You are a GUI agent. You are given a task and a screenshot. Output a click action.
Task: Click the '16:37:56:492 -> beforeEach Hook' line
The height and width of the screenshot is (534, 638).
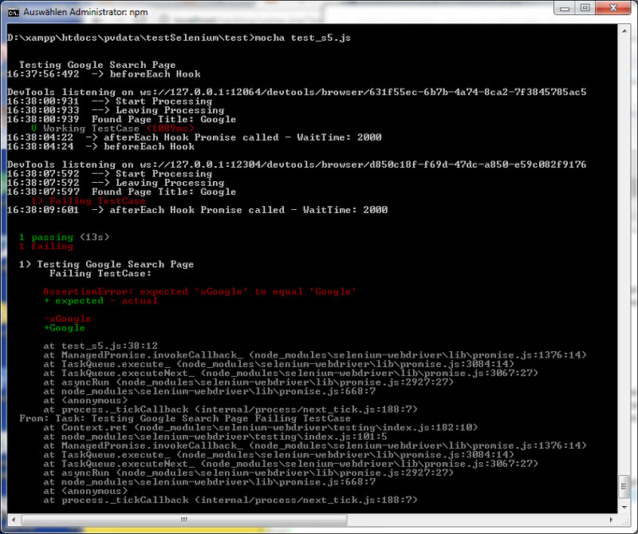pos(104,74)
